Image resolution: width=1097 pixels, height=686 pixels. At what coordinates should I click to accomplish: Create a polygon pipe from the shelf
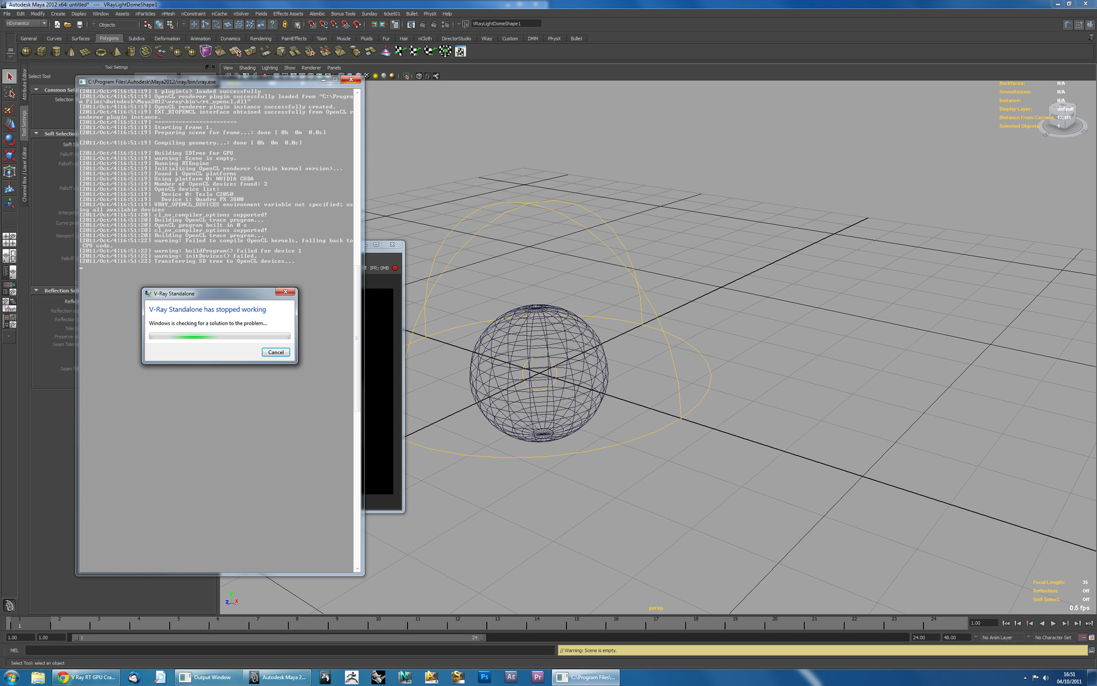click(x=131, y=52)
